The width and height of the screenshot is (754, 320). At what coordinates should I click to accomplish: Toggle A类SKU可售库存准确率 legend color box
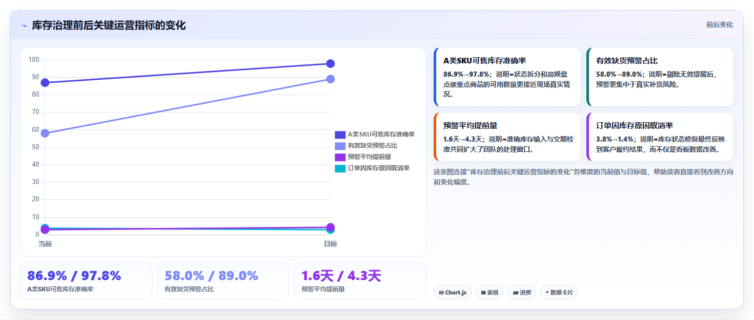(x=340, y=134)
